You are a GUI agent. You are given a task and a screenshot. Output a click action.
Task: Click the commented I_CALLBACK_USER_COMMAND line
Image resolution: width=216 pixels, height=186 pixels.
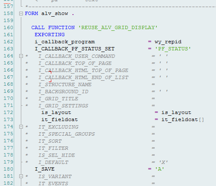coord(77,56)
